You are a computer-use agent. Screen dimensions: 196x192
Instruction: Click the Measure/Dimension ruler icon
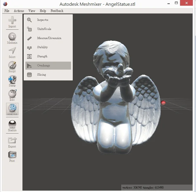(29, 38)
